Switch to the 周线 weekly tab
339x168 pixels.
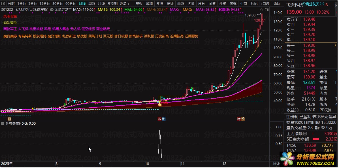[92, 3]
